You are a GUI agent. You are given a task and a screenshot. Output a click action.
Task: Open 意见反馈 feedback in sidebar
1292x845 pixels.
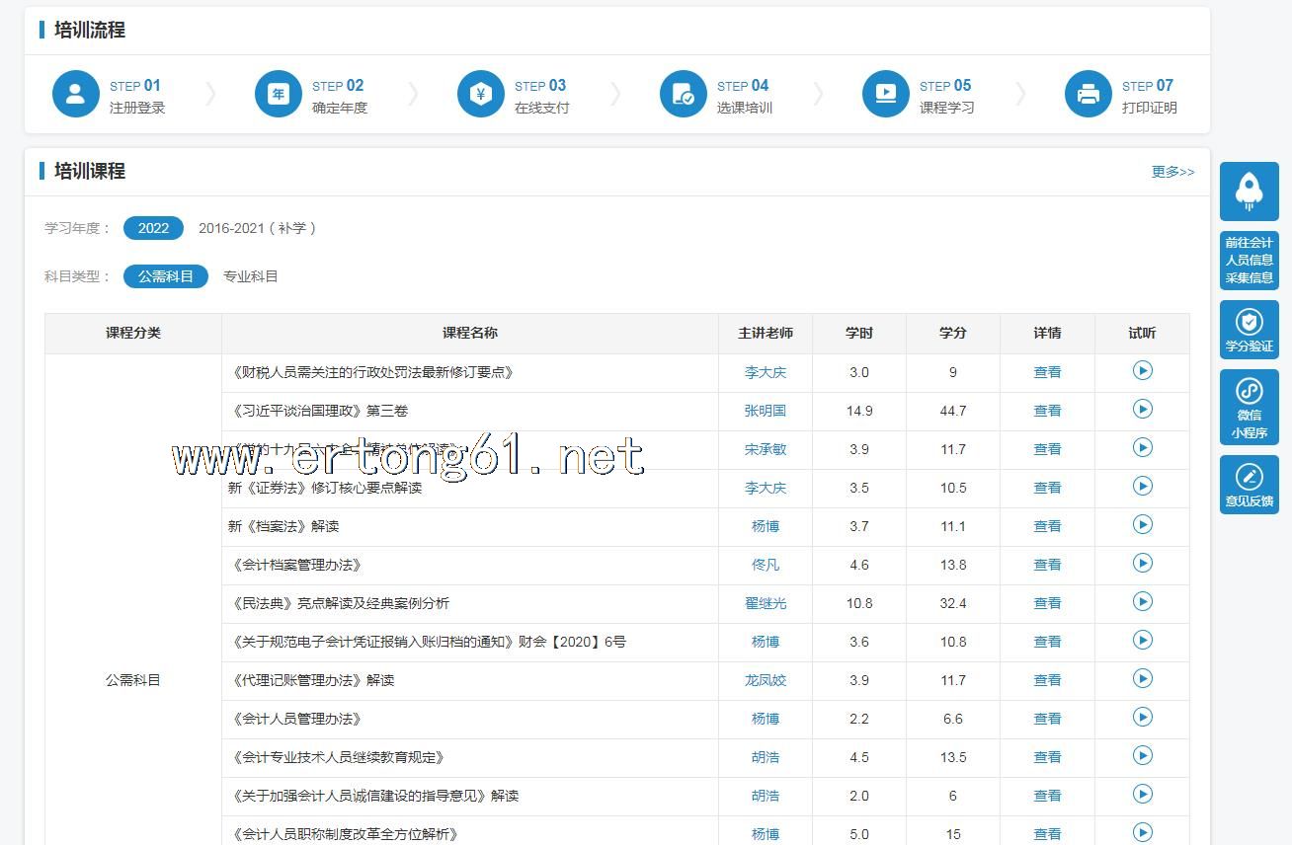(1249, 485)
